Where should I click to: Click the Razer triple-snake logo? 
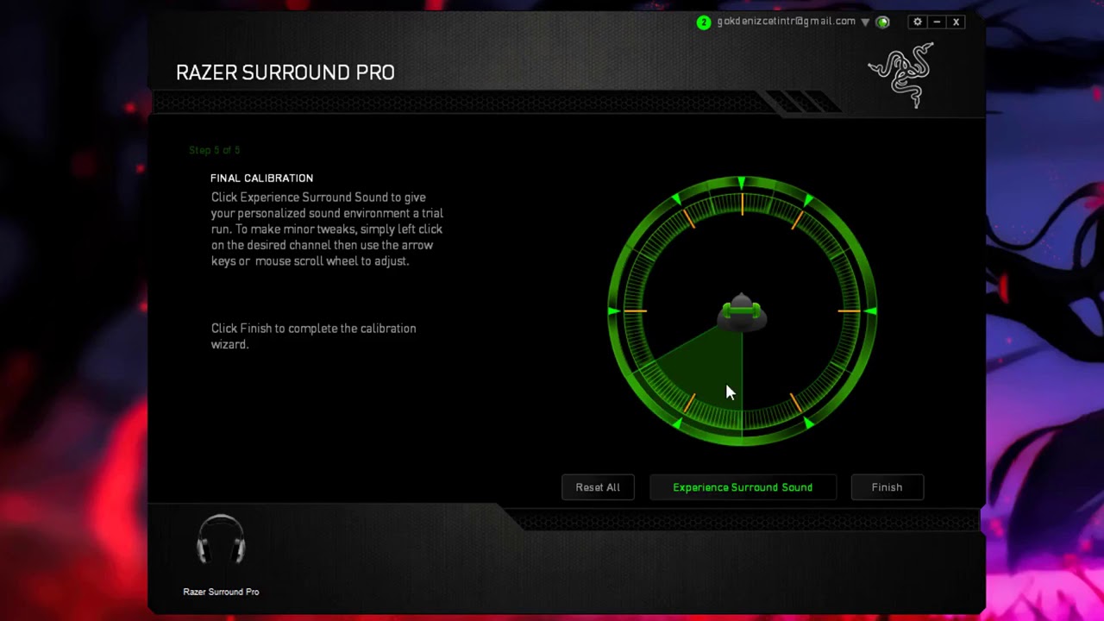tap(900, 73)
